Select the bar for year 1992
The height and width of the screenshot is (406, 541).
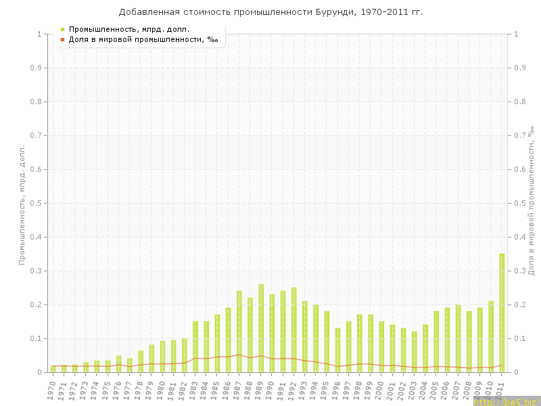(x=294, y=330)
